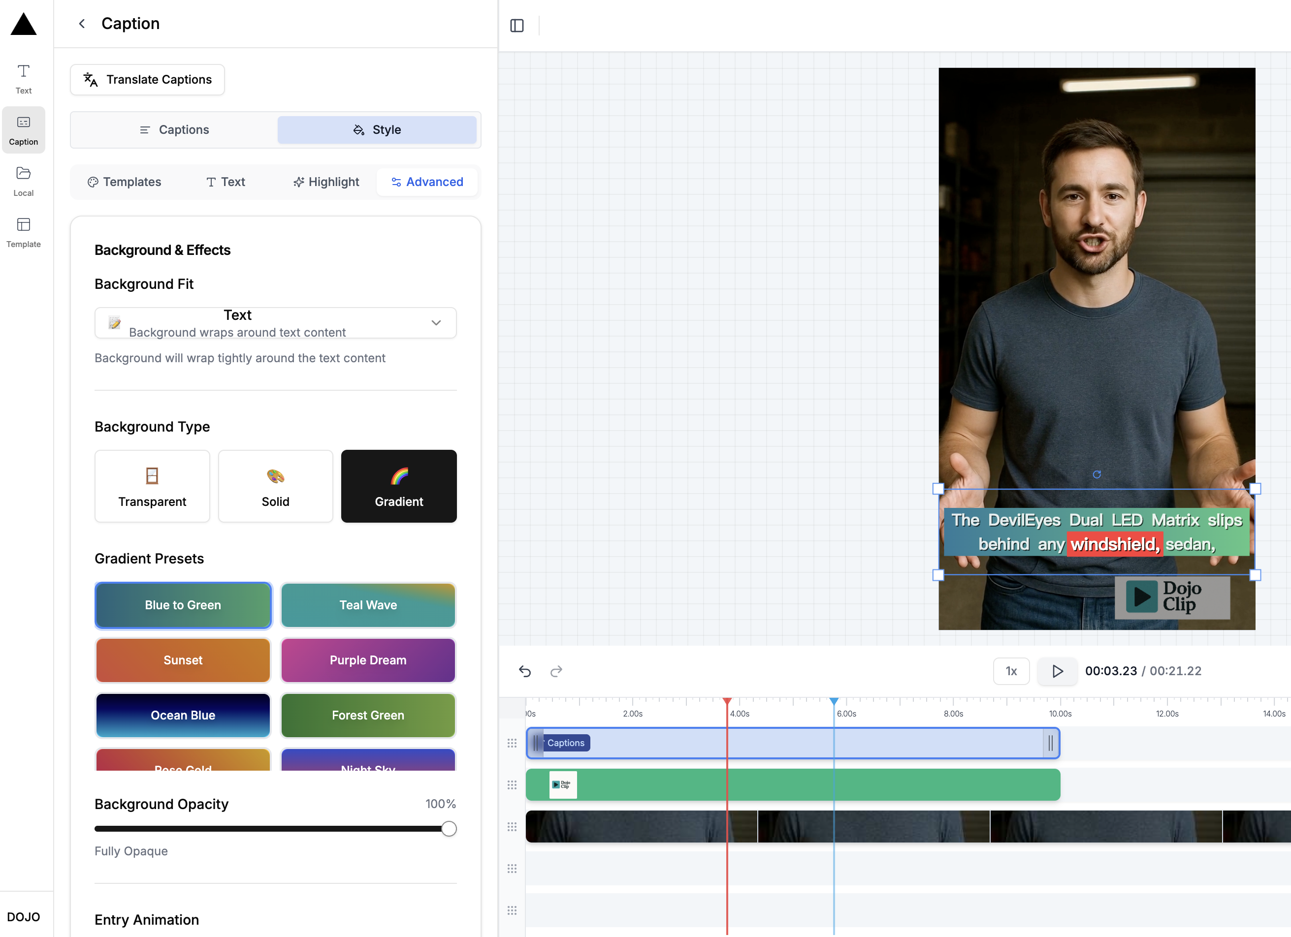Select the Sunset gradient preset
Image resolution: width=1291 pixels, height=937 pixels.
[x=183, y=660]
